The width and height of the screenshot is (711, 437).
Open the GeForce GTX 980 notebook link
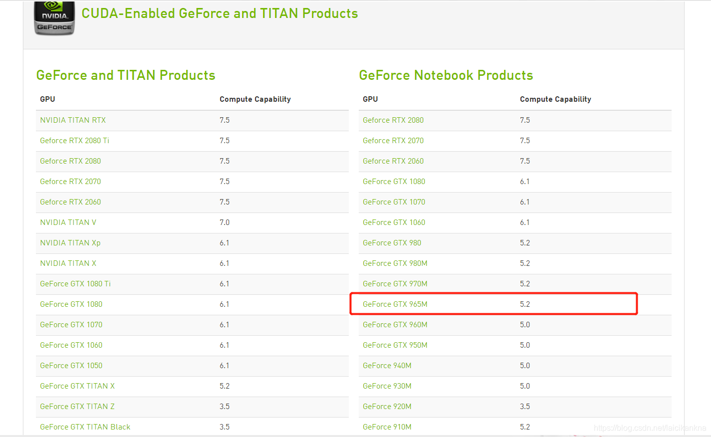[392, 243]
